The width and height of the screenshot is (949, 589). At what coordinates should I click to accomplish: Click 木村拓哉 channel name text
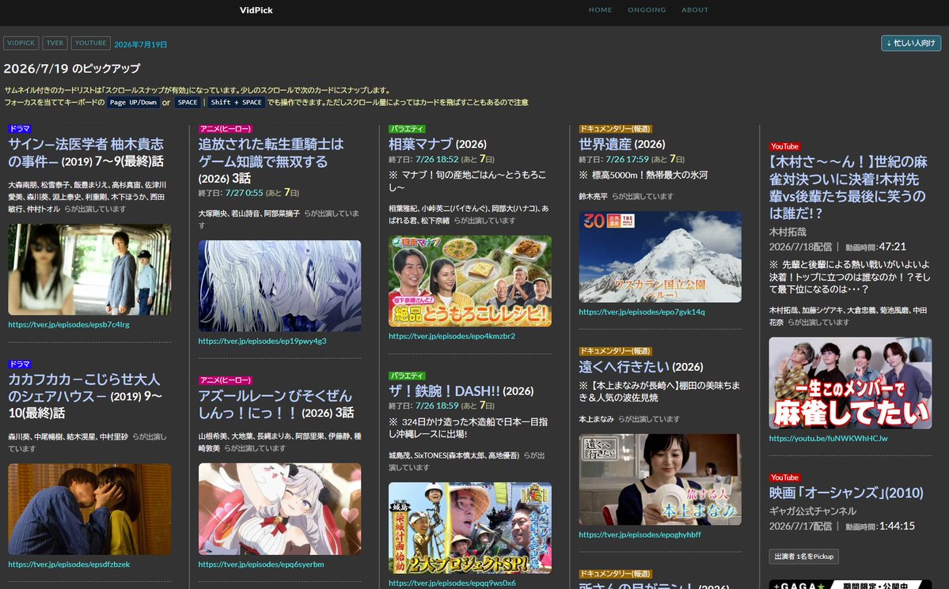tap(788, 232)
